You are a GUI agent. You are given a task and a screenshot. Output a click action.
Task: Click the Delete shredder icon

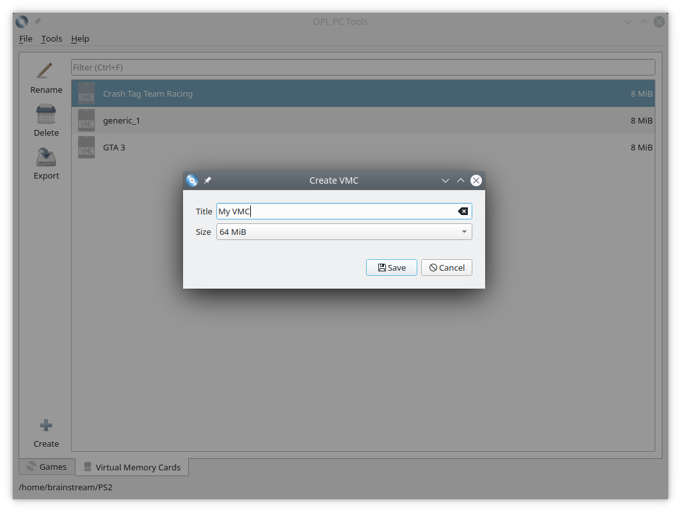click(x=45, y=114)
